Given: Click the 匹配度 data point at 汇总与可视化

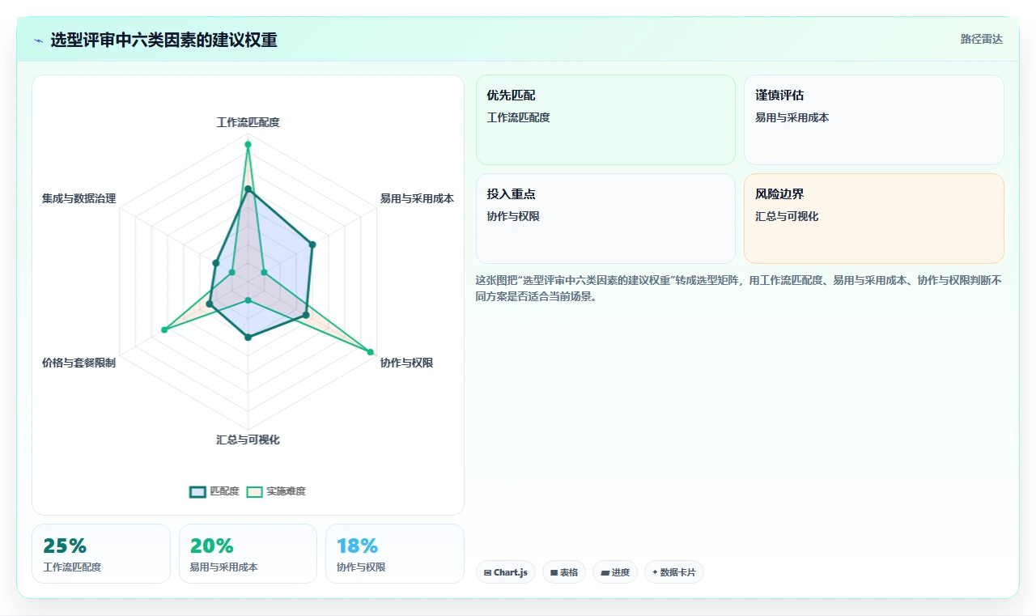Looking at the screenshot, I should pos(248,338).
